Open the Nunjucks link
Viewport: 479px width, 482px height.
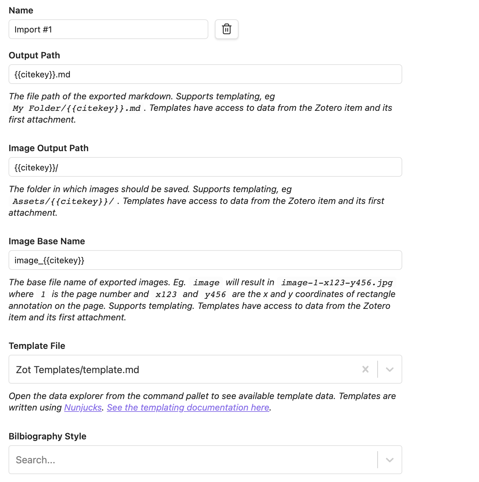(x=83, y=407)
